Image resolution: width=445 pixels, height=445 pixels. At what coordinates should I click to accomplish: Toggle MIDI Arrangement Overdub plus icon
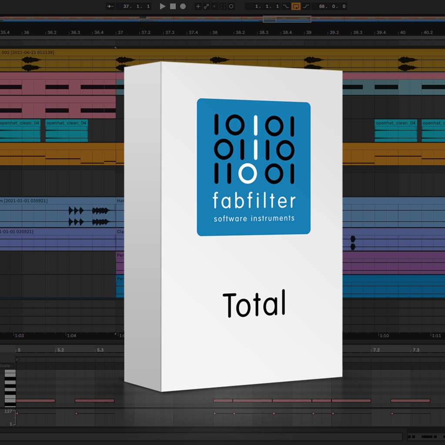(x=198, y=7)
